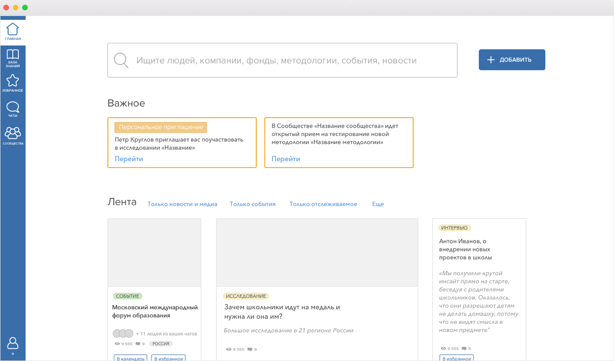The image size is (614, 361).
Task: Open the Избранное star icon in sidebar
Action: click(x=13, y=81)
